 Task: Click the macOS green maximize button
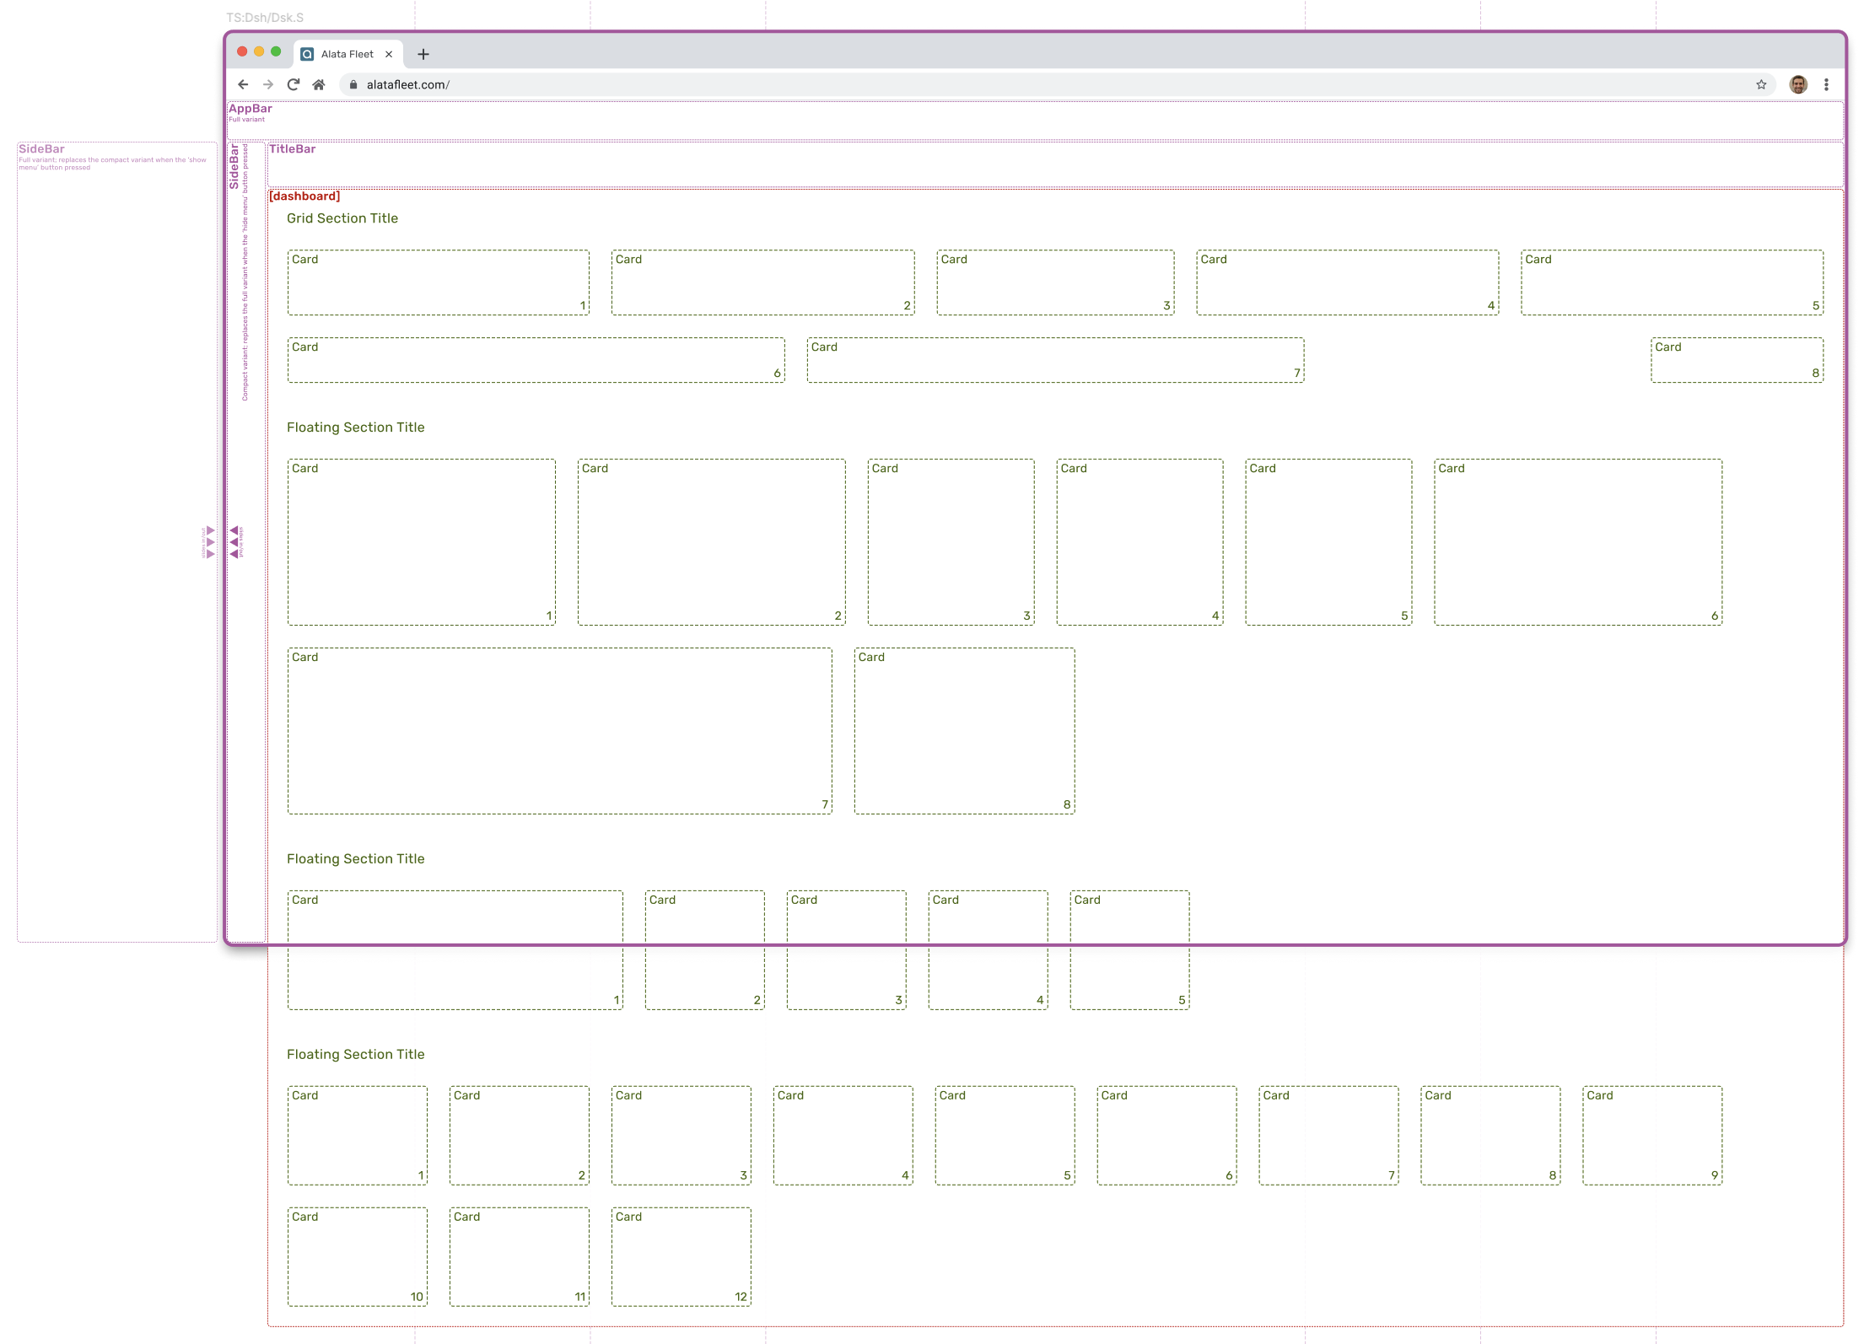(x=276, y=51)
